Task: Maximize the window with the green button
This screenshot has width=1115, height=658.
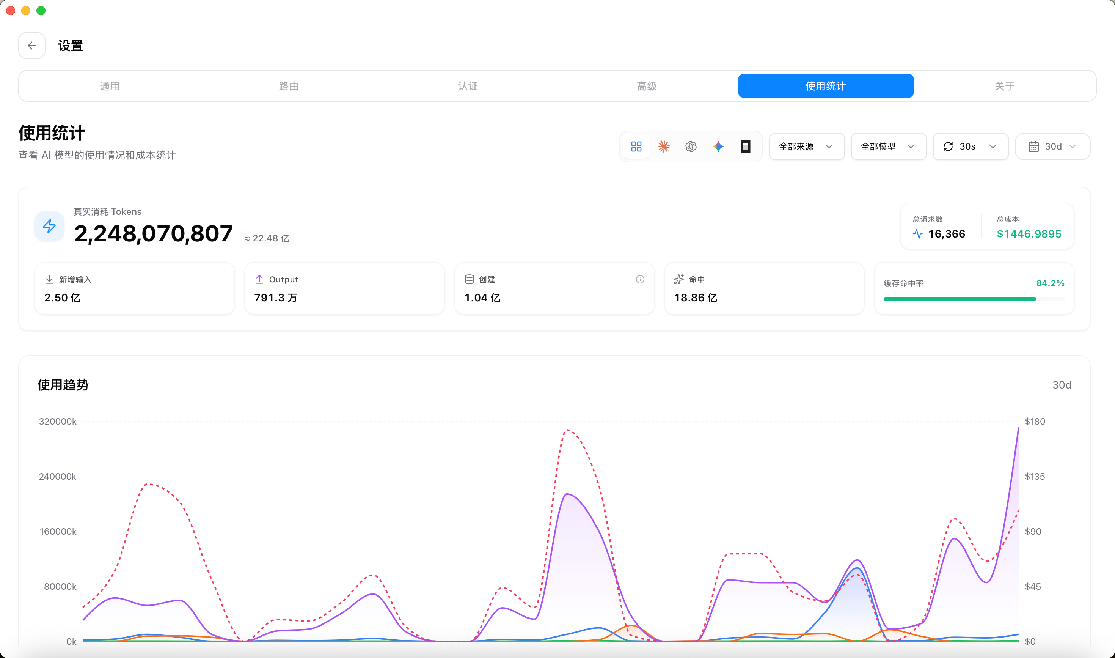Action: click(41, 10)
